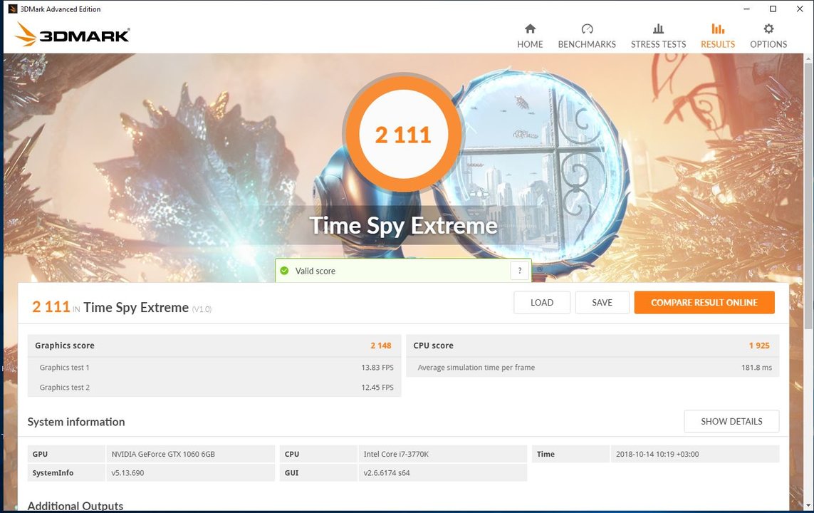Click the Graphics score value 2 148
The height and width of the screenshot is (513, 814).
click(x=380, y=346)
